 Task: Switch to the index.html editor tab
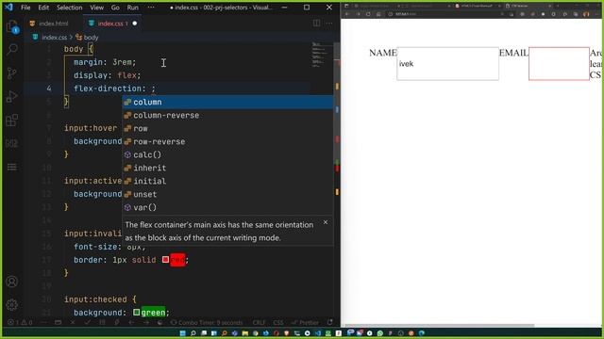53,24
